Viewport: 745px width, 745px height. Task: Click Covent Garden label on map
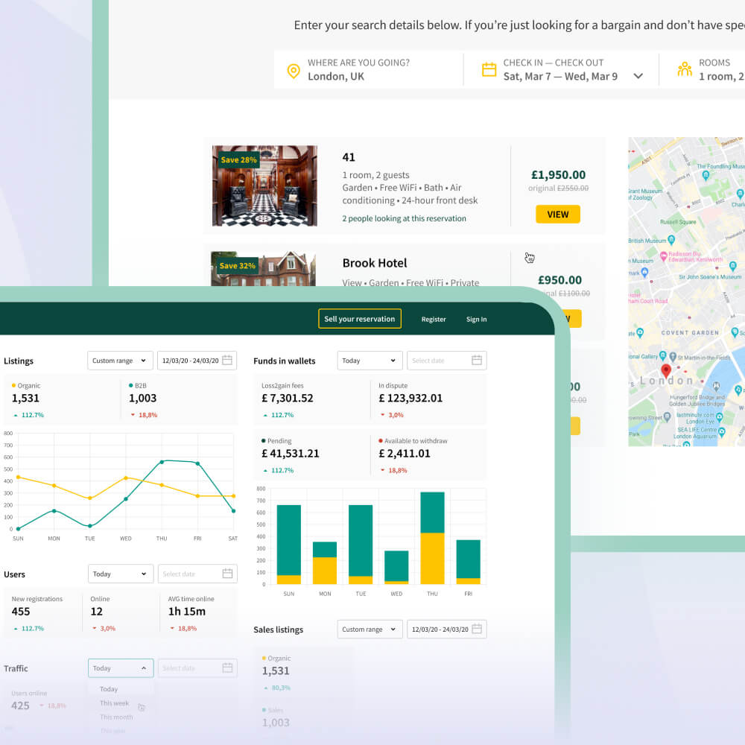click(x=690, y=332)
